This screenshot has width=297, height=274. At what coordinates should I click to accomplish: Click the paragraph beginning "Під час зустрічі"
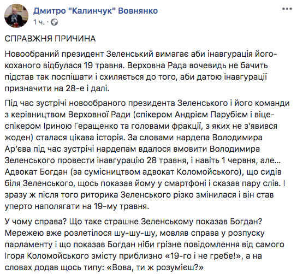[147, 154]
